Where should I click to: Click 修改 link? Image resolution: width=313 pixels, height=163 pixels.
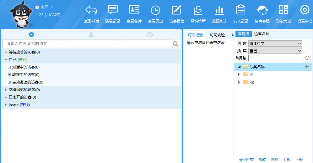[262, 160]
